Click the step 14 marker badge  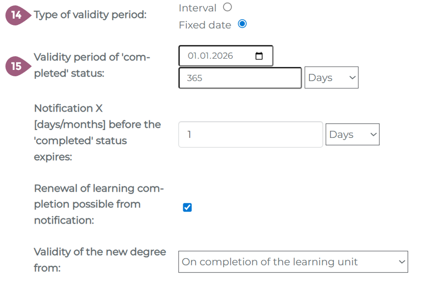(17, 15)
